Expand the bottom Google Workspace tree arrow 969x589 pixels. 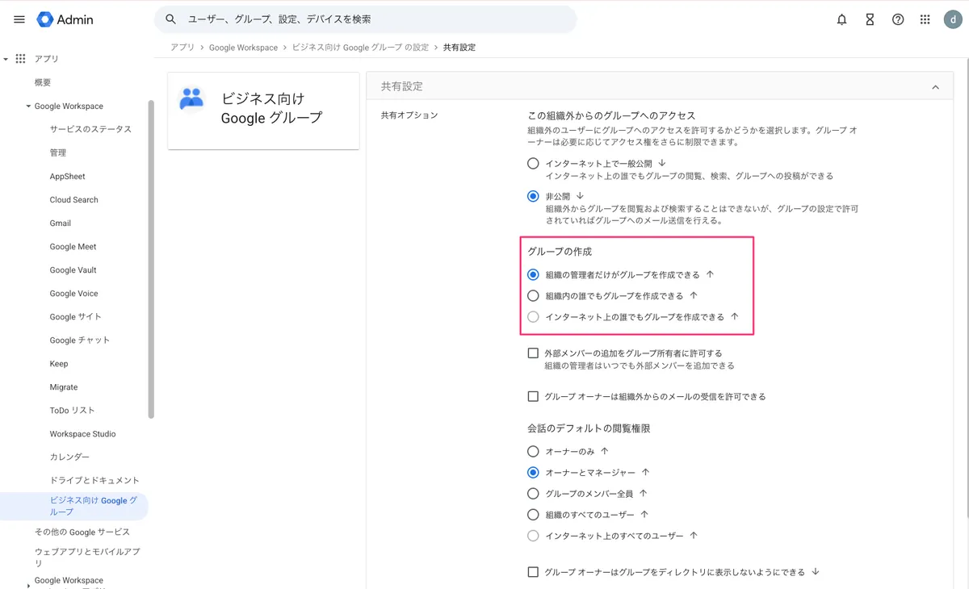coord(28,585)
